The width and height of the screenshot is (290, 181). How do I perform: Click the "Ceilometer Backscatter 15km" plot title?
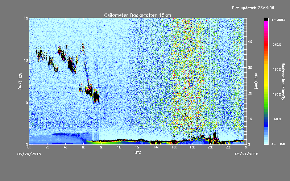[137, 15]
